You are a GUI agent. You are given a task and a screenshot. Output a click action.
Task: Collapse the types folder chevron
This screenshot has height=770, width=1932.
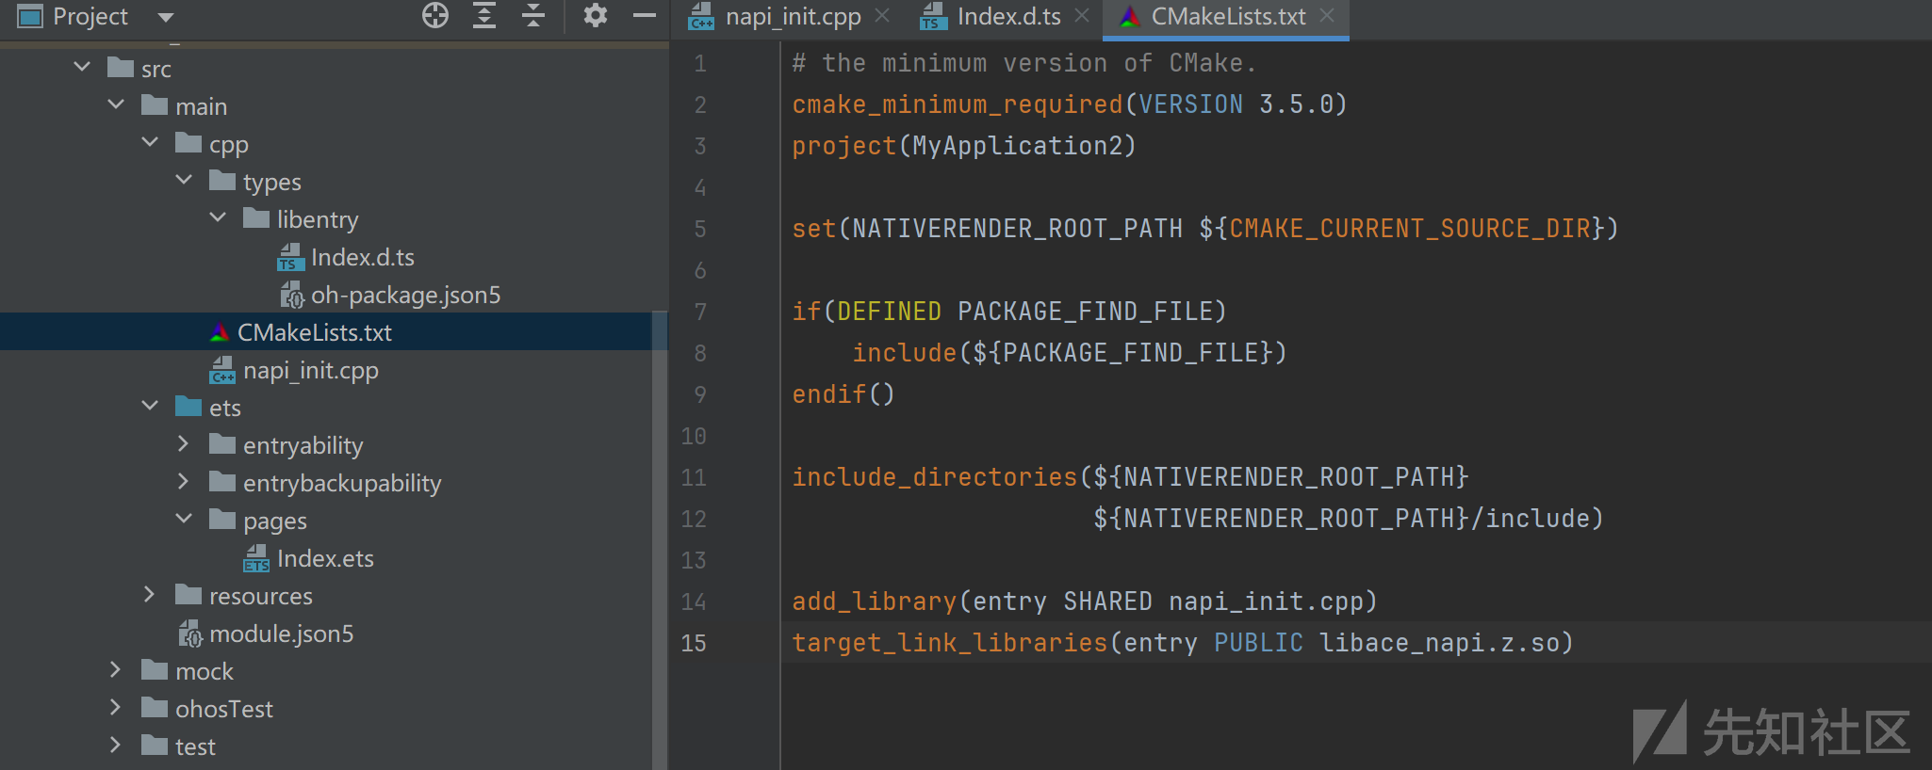coord(184,180)
